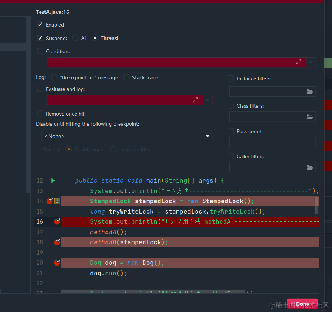Select the All suspend radio button

(x=75, y=38)
